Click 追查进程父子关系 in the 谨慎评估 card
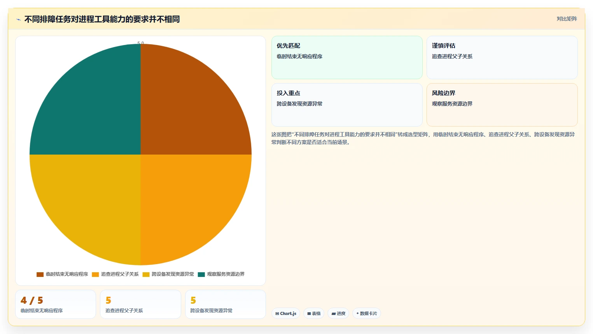Image resolution: width=593 pixels, height=334 pixels. (452, 57)
